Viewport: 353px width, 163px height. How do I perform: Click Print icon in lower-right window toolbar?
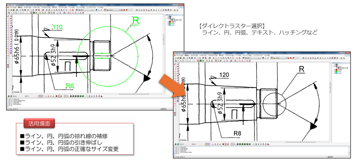184,58
